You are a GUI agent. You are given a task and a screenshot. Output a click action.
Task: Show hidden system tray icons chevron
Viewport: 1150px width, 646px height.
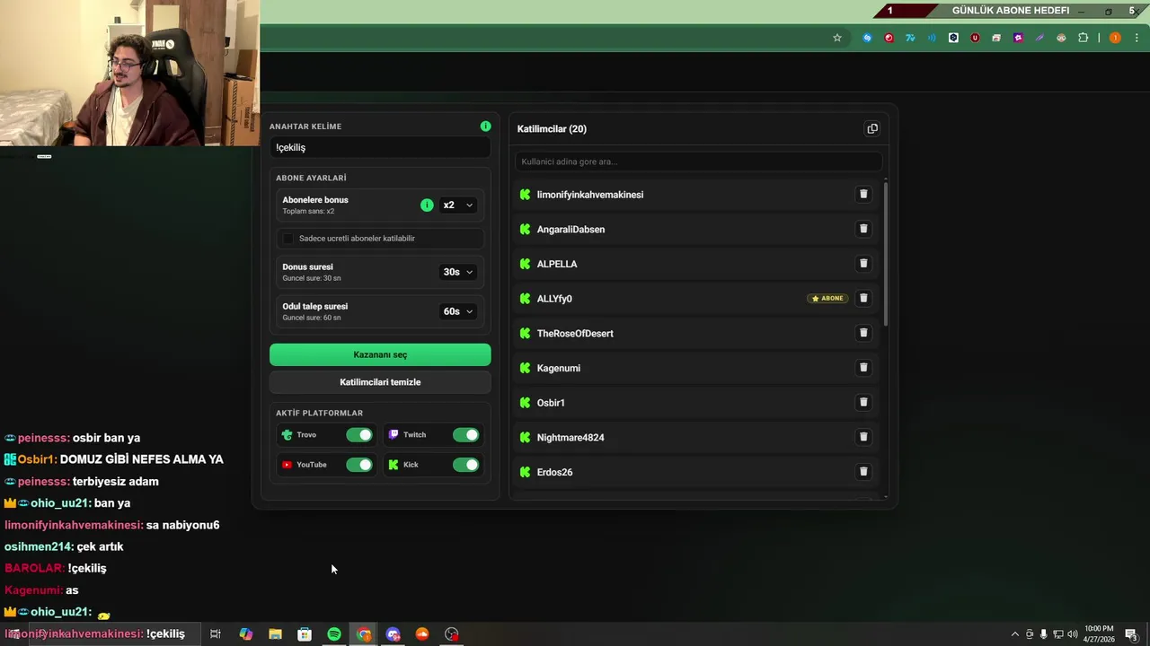1015,634
